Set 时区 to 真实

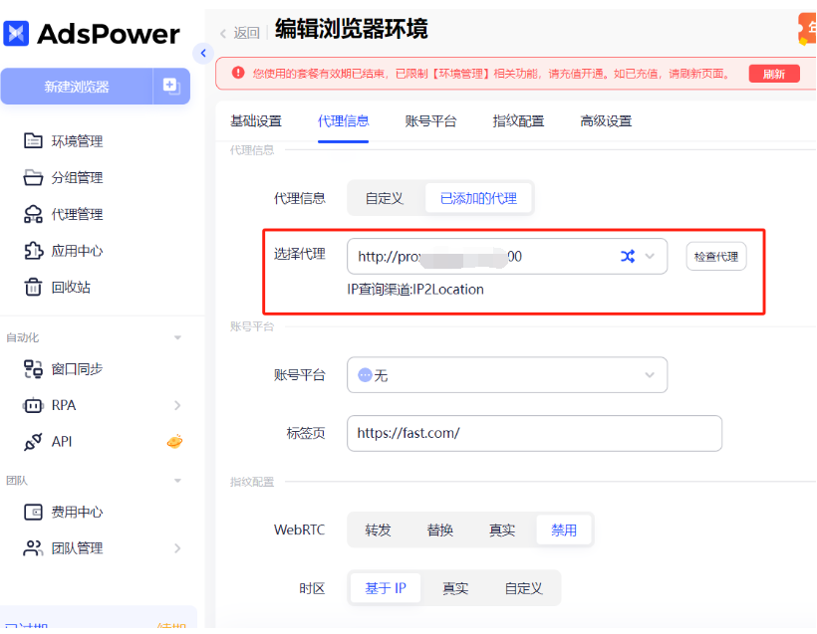click(x=455, y=588)
